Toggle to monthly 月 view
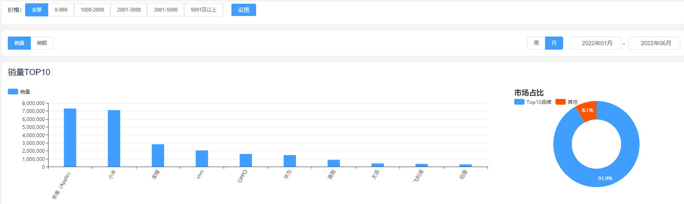 coord(554,43)
